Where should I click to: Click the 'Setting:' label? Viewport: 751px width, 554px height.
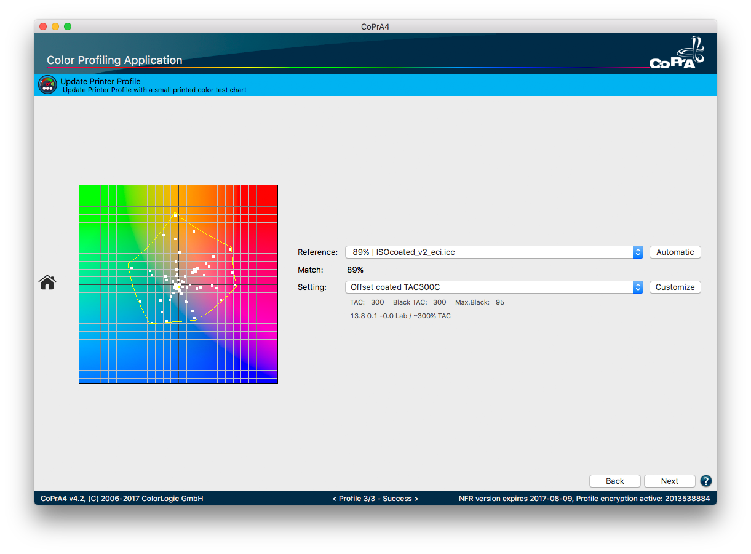(x=312, y=287)
